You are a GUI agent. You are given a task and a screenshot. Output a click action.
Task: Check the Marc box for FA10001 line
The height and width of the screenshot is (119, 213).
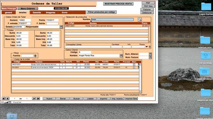click(134, 67)
